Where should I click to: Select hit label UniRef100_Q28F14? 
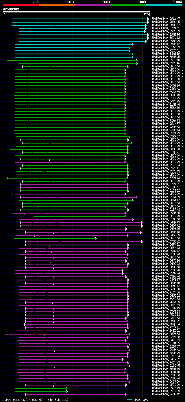166,130
